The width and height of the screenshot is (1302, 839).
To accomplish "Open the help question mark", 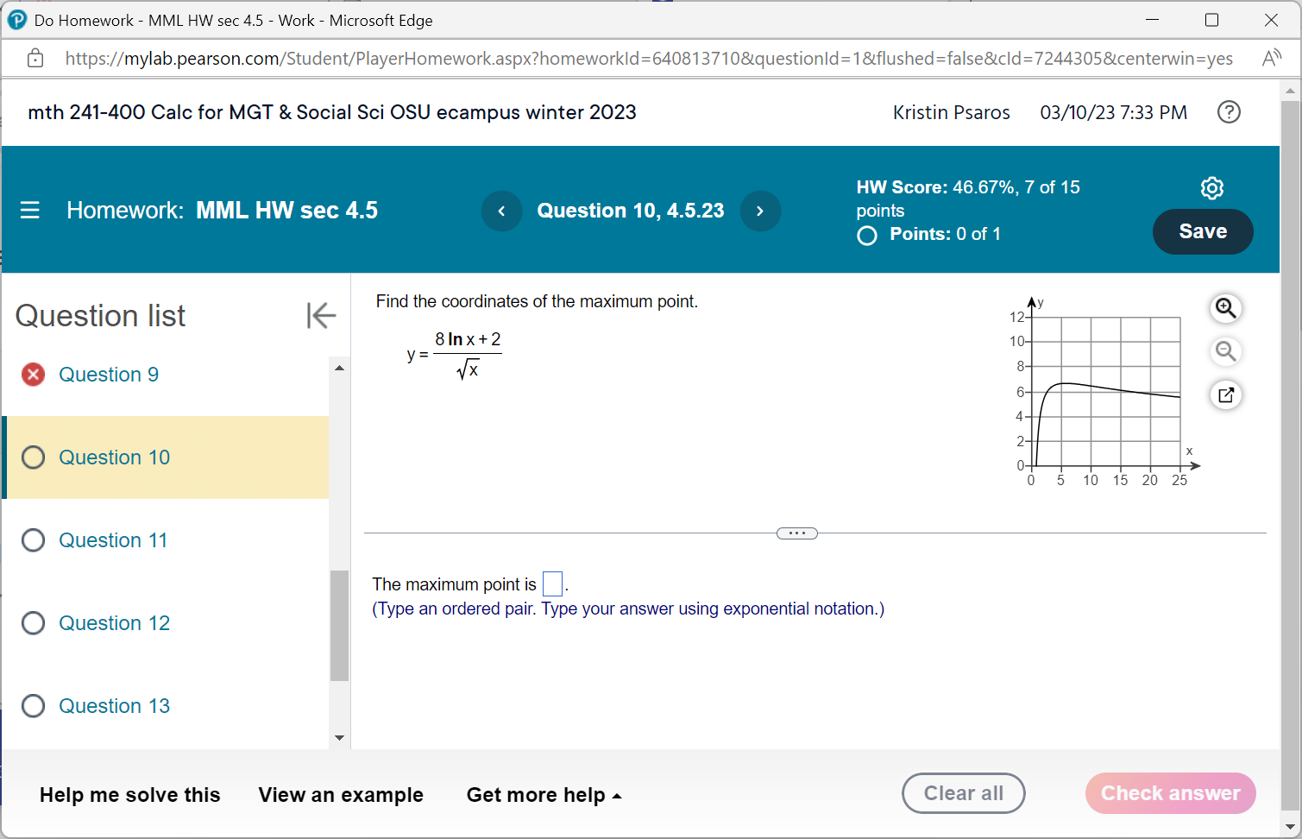I will pyautogui.click(x=1229, y=112).
